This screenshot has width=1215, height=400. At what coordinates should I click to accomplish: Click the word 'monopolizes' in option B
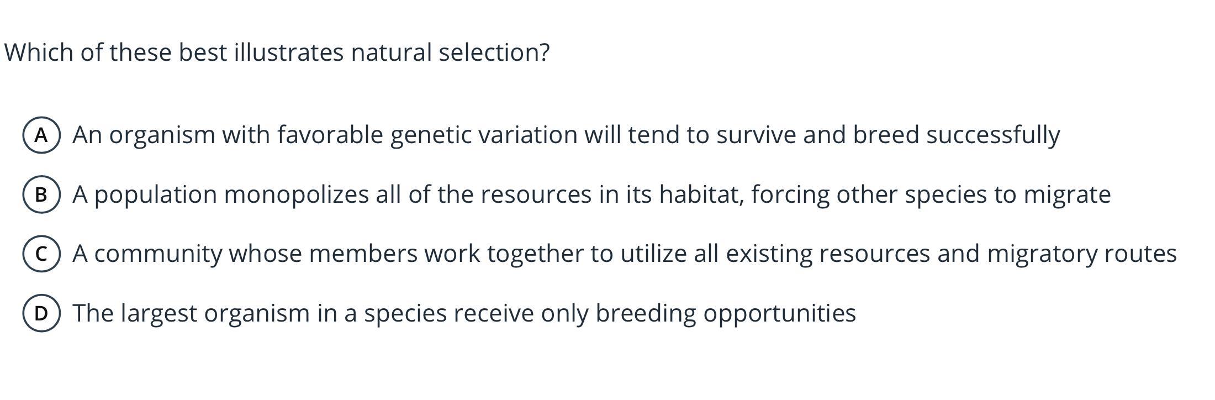pyautogui.click(x=297, y=194)
